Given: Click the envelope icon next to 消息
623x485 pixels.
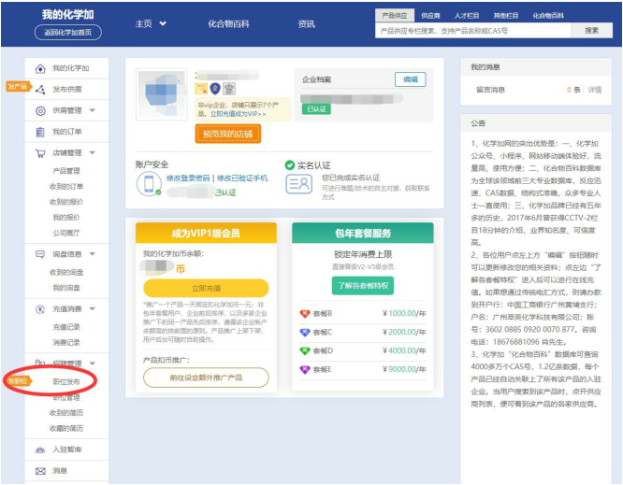Looking at the screenshot, I should [40, 471].
